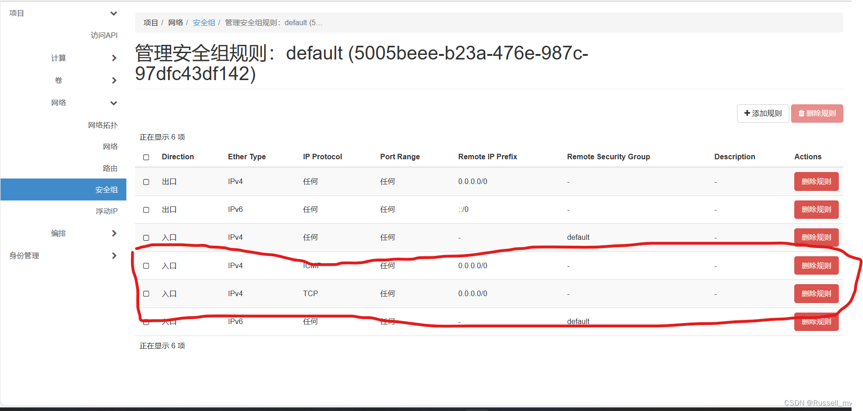Expand the 编排 menu chevron

[114, 233]
